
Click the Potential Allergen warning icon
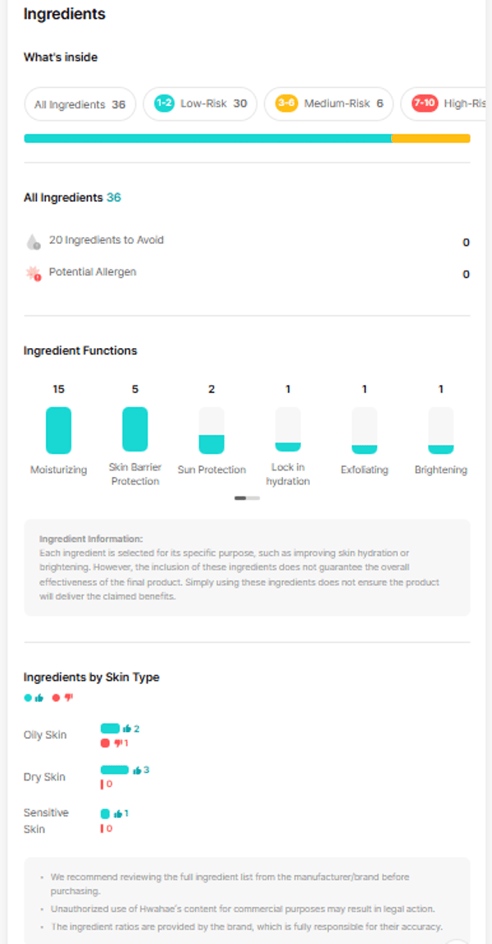point(33,273)
